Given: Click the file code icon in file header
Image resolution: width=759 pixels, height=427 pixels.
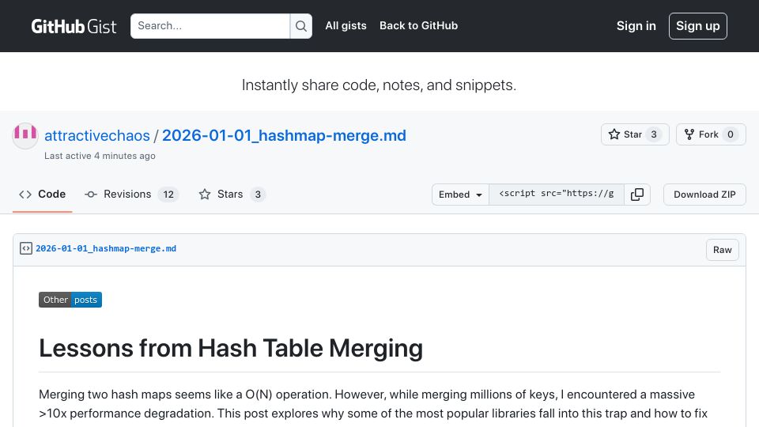Looking at the screenshot, I should pos(26,249).
